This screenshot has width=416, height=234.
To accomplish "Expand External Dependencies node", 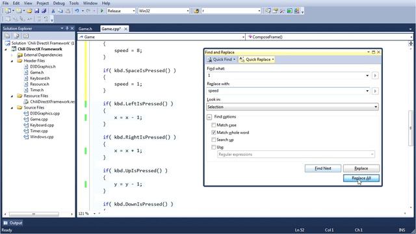I will (x=12, y=55).
